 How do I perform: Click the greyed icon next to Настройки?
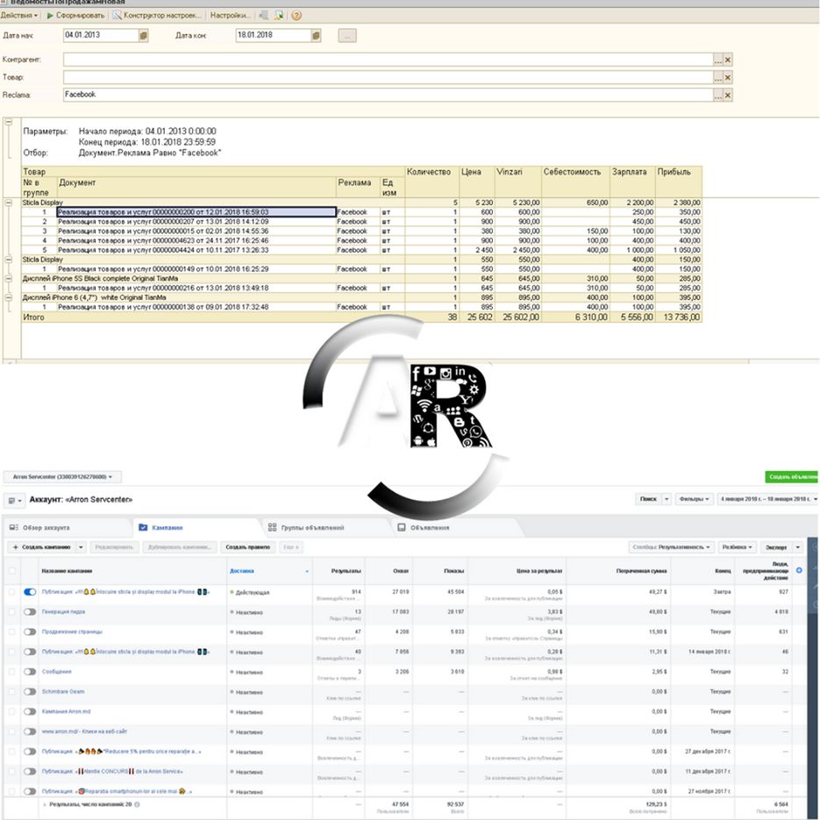tap(264, 16)
